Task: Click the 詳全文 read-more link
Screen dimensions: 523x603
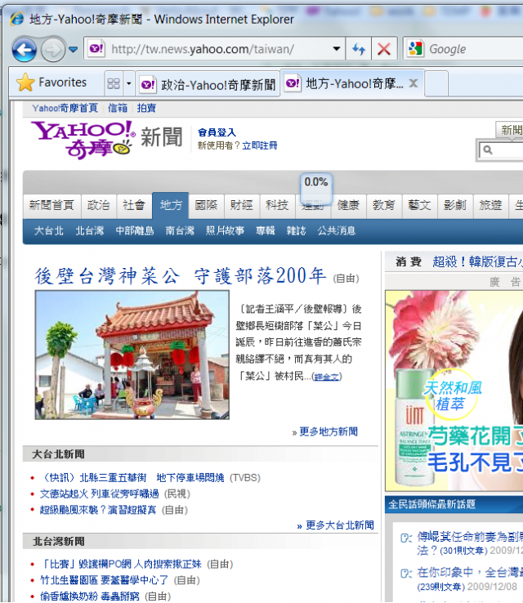Action: (327, 377)
